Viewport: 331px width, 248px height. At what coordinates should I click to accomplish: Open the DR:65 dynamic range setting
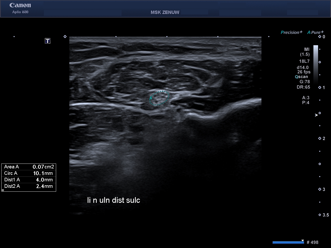[303, 87]
